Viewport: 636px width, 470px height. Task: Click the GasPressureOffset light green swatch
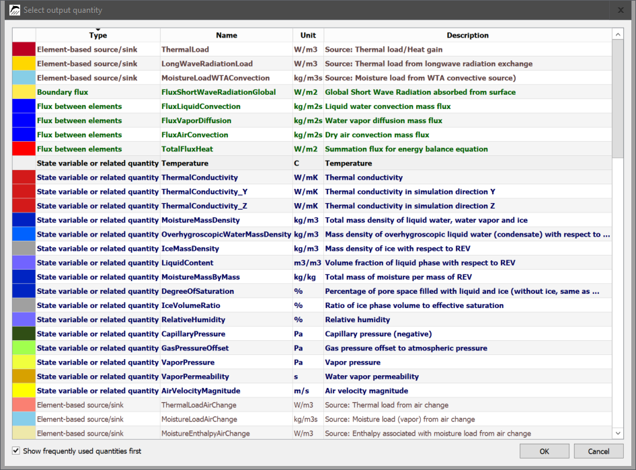[24, 348]
